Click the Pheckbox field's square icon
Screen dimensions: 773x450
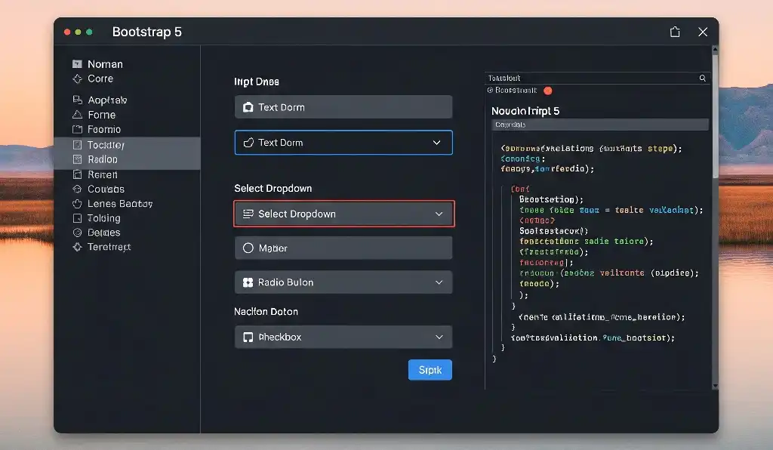tap(248, 337)
